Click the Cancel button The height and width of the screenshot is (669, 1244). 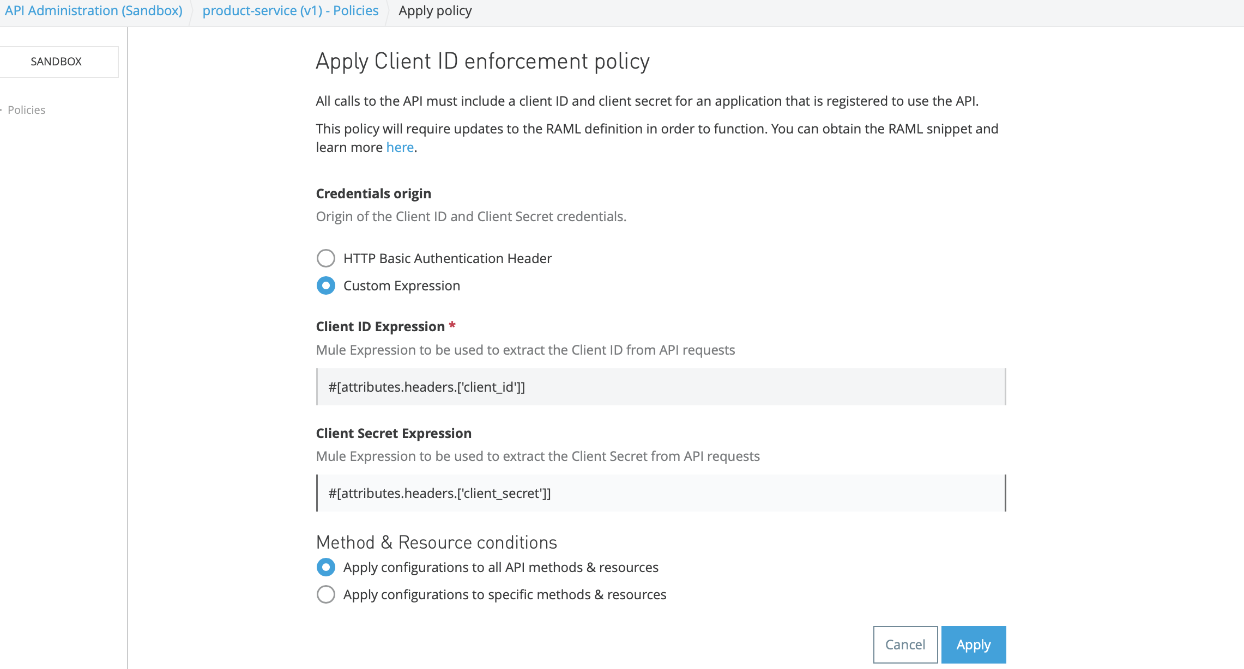pos(905,644)
